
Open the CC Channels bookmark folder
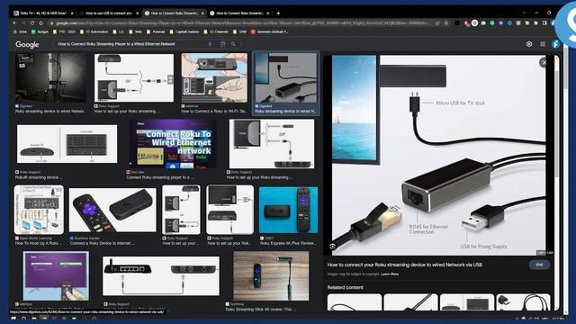tap(216, 32)
